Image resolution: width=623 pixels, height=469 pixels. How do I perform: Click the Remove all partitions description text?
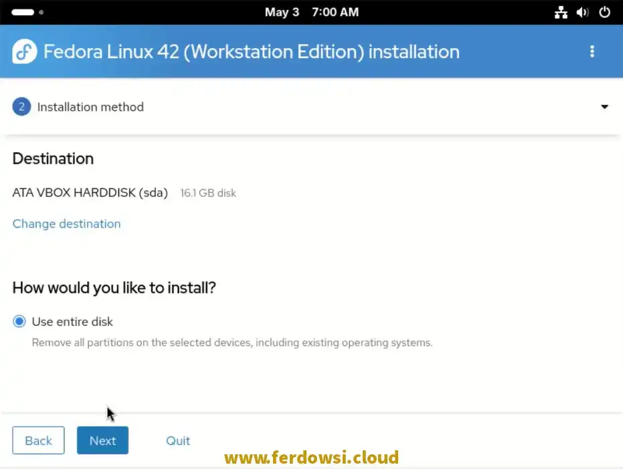tap(232, 343)
